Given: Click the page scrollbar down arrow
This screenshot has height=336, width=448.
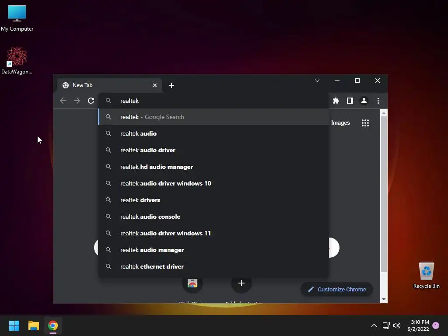Looking at the screenshot, I should [x=384, y=299].
